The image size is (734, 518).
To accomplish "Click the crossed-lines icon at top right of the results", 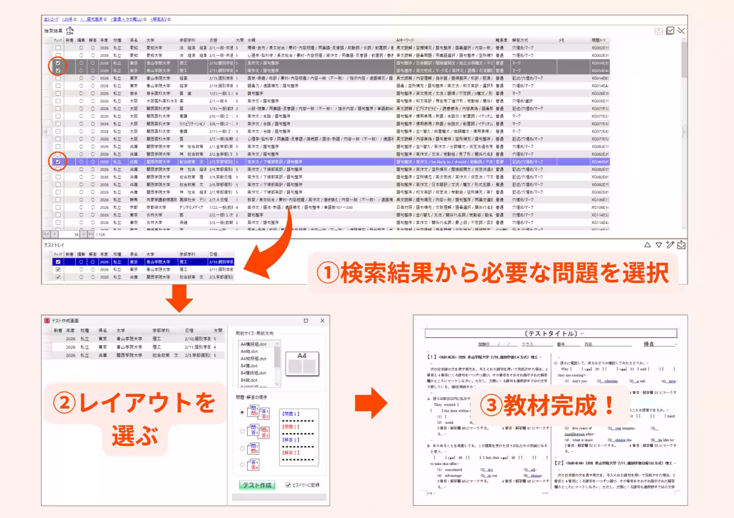I will (681, 31).
